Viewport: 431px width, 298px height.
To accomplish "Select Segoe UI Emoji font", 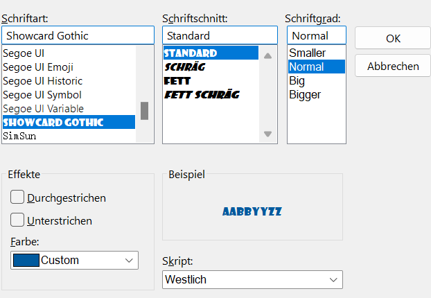I will [x=38, y=67].
